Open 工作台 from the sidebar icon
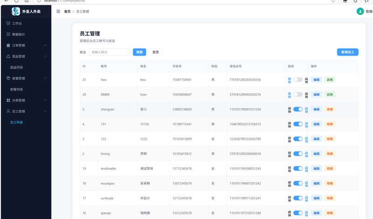Image resolution: width=373 pixels, height=219 pixels. click(x=8, y=23)
